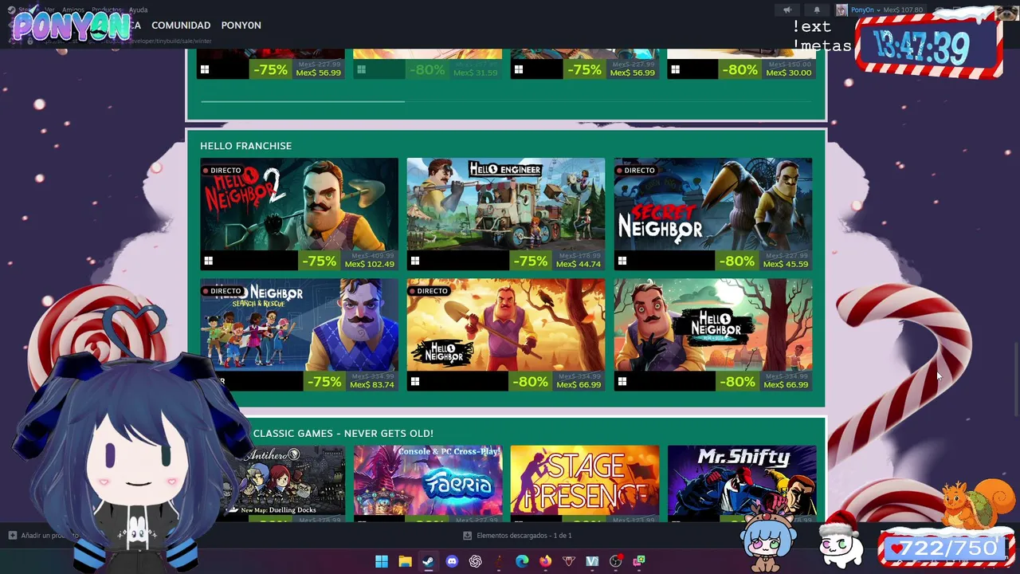Click the COMUNIDAD navigation tab
1020x574 pixels.
click(x=181, y=26)
